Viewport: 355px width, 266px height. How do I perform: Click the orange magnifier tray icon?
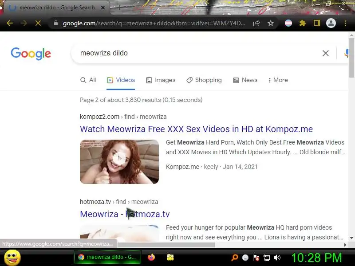(x=235, y=258)
